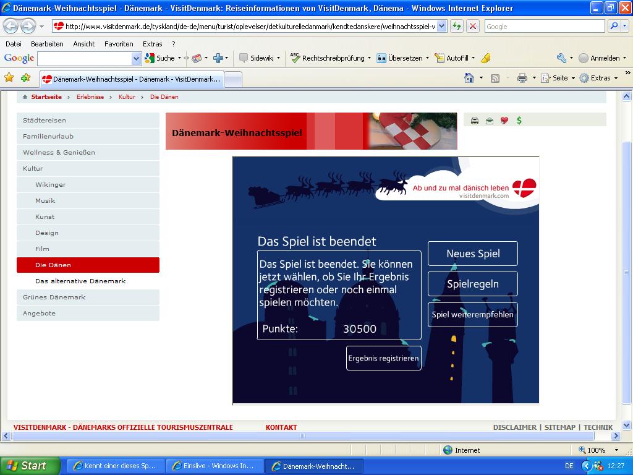This screenshot has width=633, height=475.
Task: Click the green Refresh page icon
Action: point(456,26)
